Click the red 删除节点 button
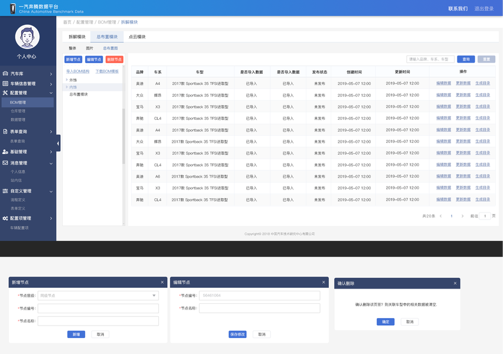The image size is (503, 354). tap(115, 60)
